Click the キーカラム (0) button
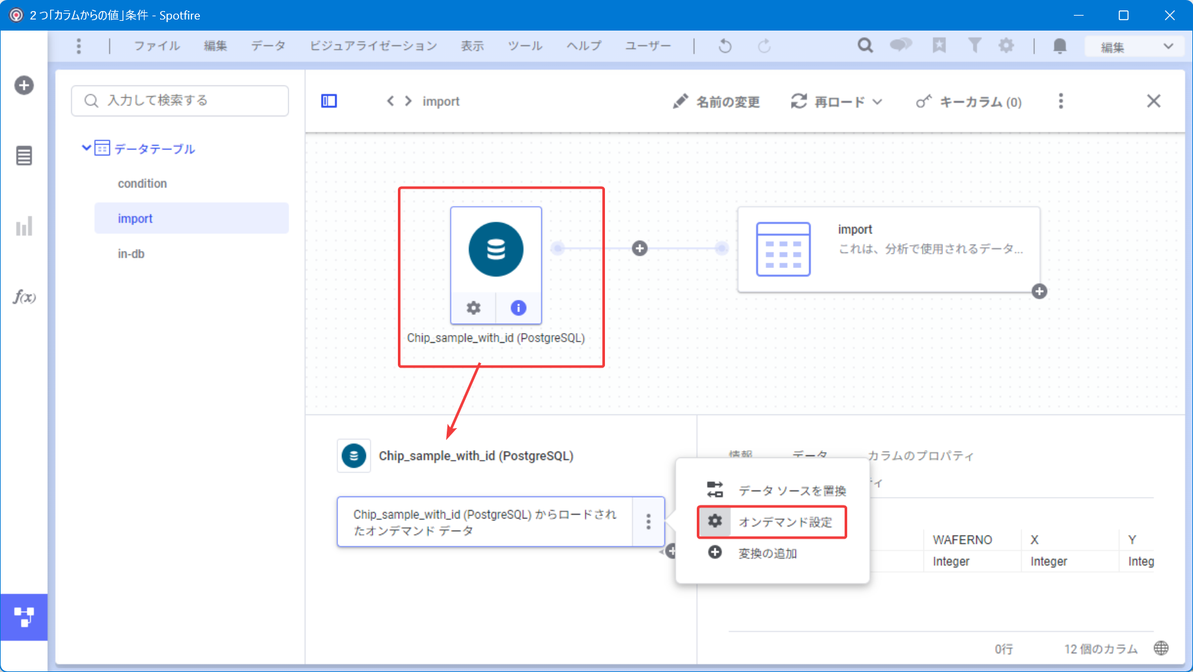The width and height of the screenshot is (1193, 672). [x=969, y=101]
